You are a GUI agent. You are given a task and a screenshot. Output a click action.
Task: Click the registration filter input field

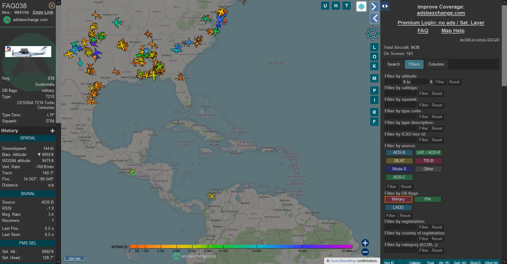pyautogui.click(x=400, y=227)
